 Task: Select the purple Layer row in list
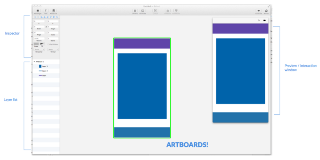(x=46, y=76)
